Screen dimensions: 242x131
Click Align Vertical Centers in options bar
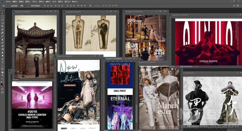pyautogui.click(x=48, y=6)
